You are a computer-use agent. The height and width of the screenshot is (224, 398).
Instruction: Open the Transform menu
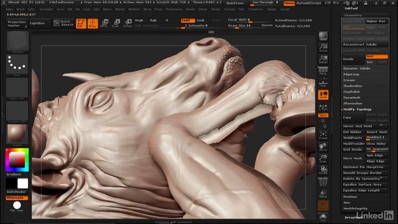256,9
